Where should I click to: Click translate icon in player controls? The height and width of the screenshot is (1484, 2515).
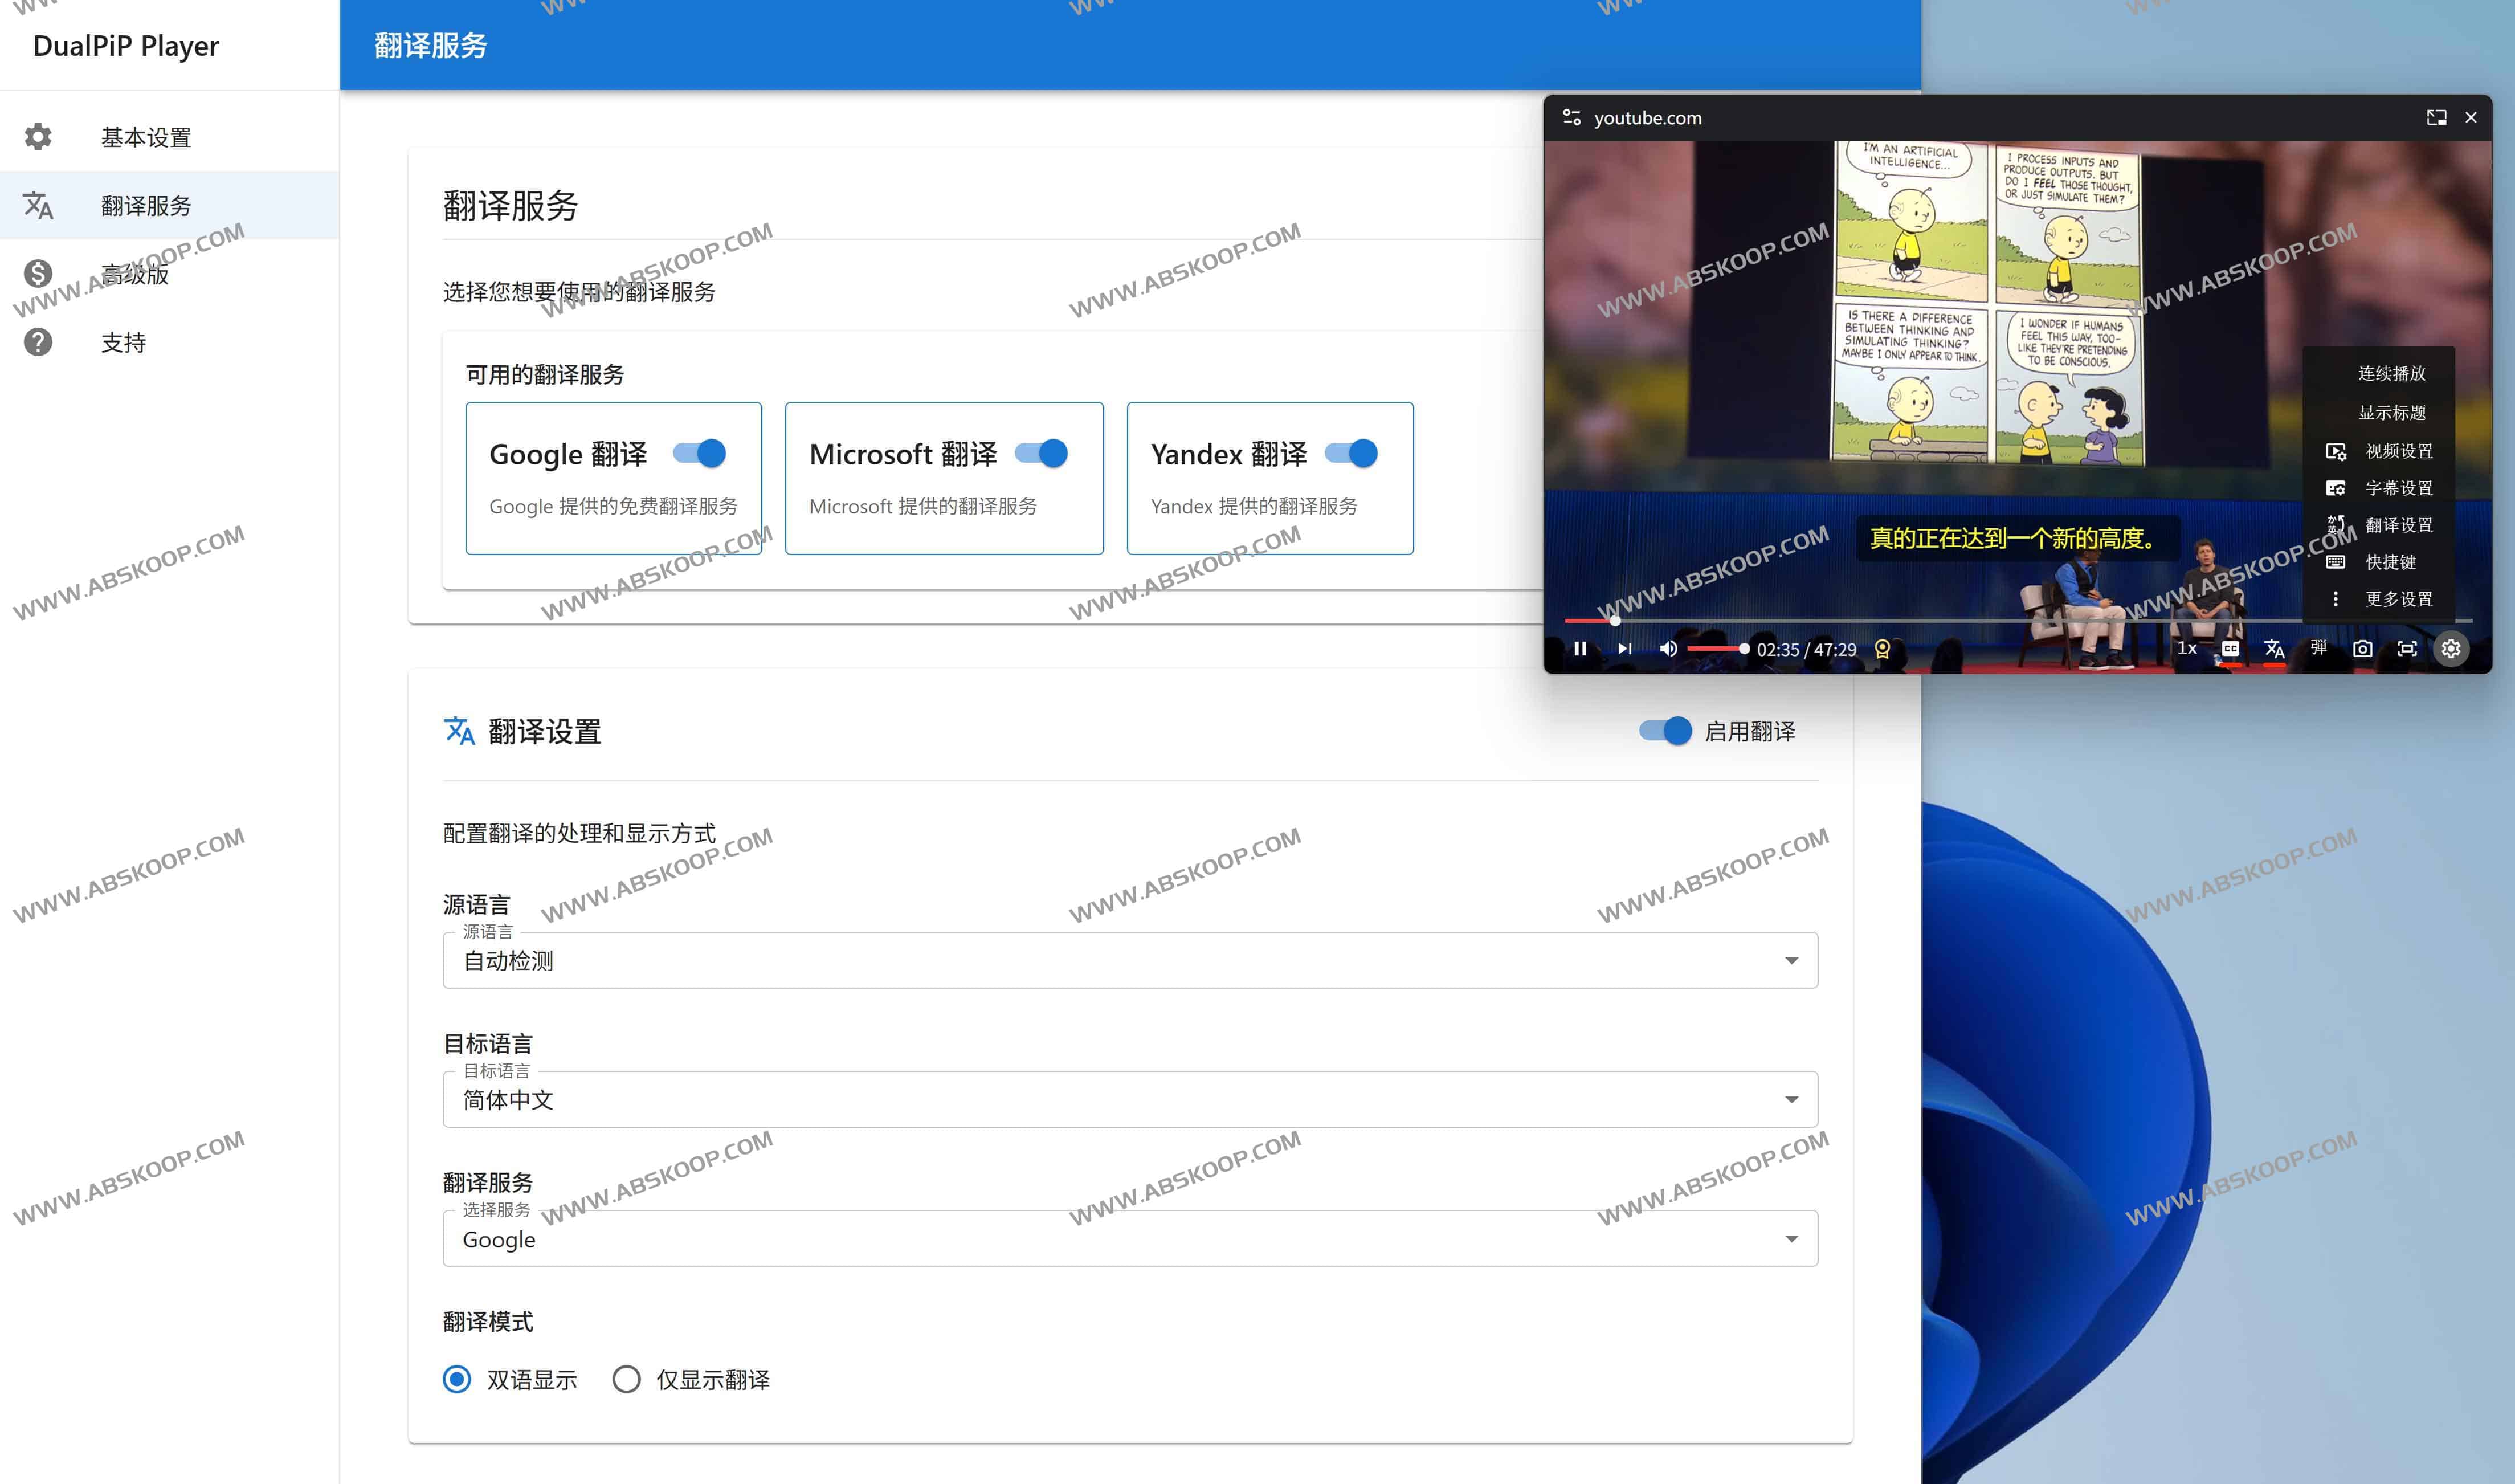click(x=2274, y=649)
